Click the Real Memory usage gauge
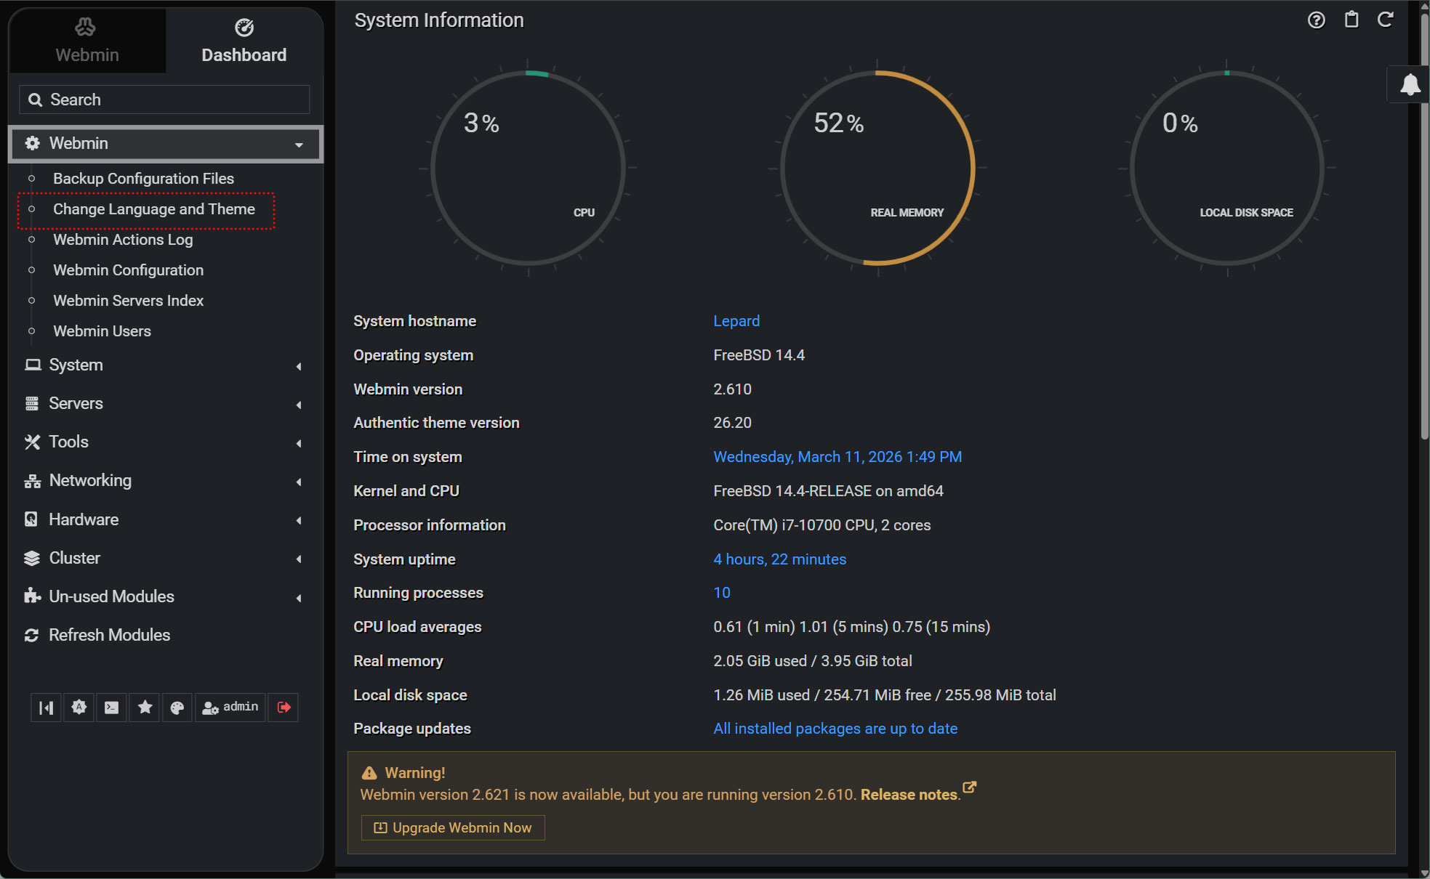Image resolution: width=1430 pixels, height=879 pixels. [x=877, y=169]
